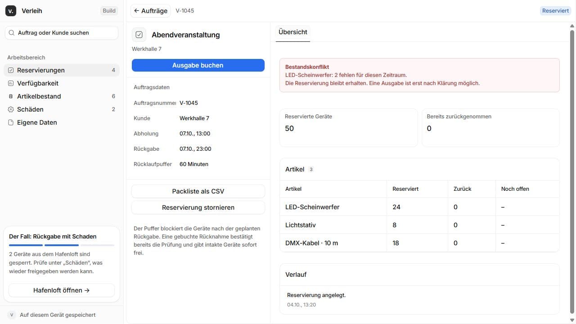The image size is (576, 324).
Task: Click the Bereits zurückgenommen card
Action: coord(490,128)
